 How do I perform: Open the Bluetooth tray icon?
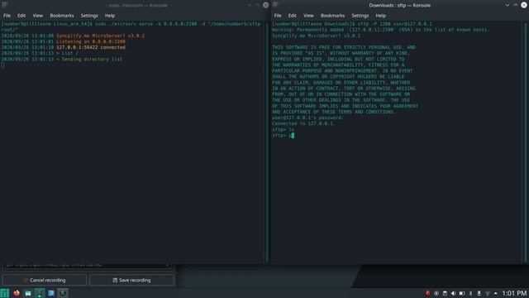(x=470, y=293)
